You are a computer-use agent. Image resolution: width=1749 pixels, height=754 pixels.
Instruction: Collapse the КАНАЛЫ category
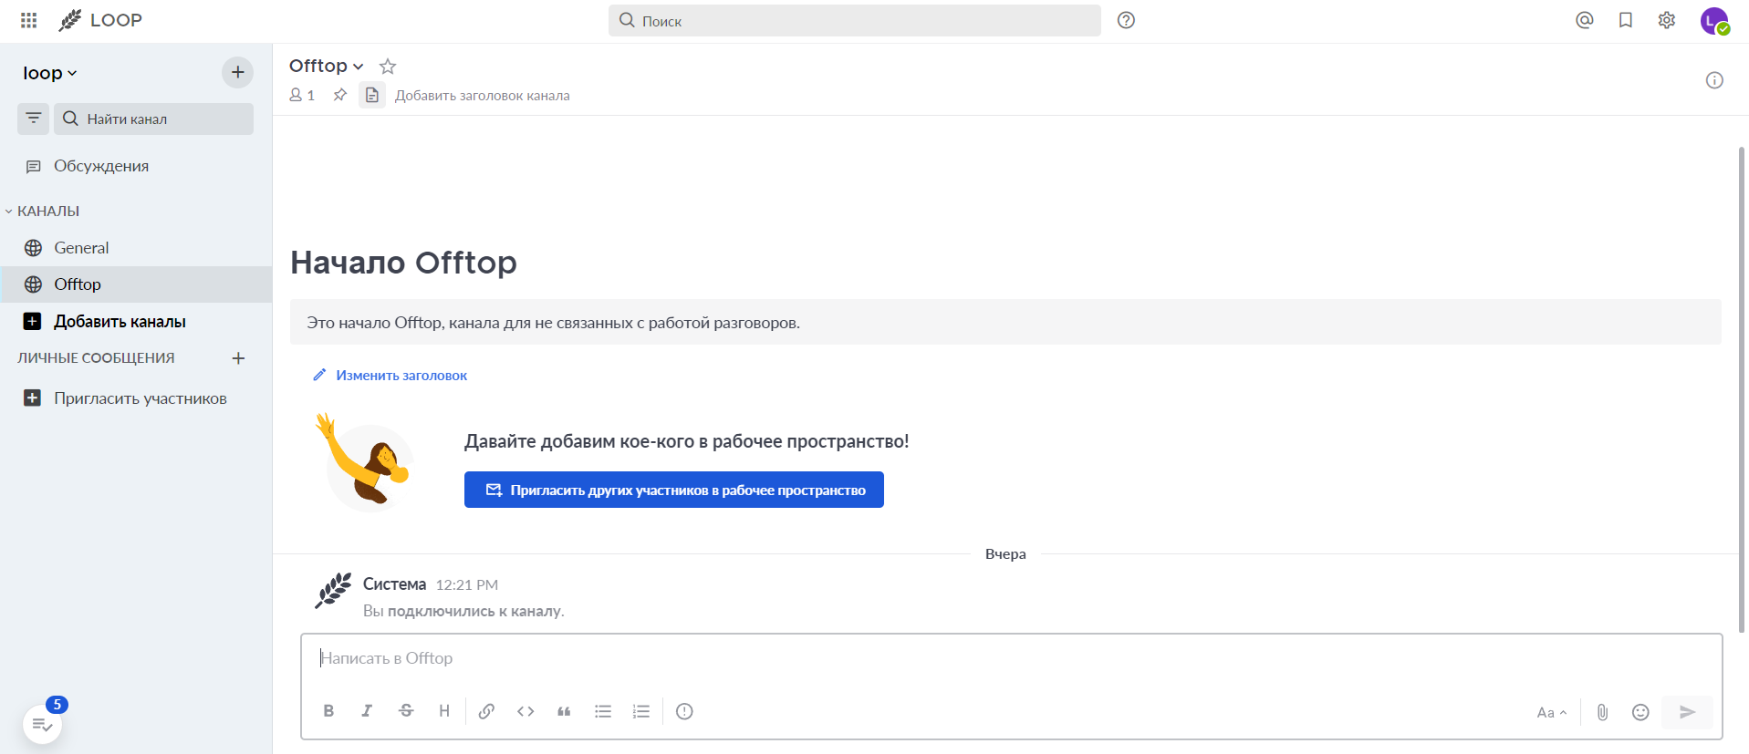coord(43,211)
